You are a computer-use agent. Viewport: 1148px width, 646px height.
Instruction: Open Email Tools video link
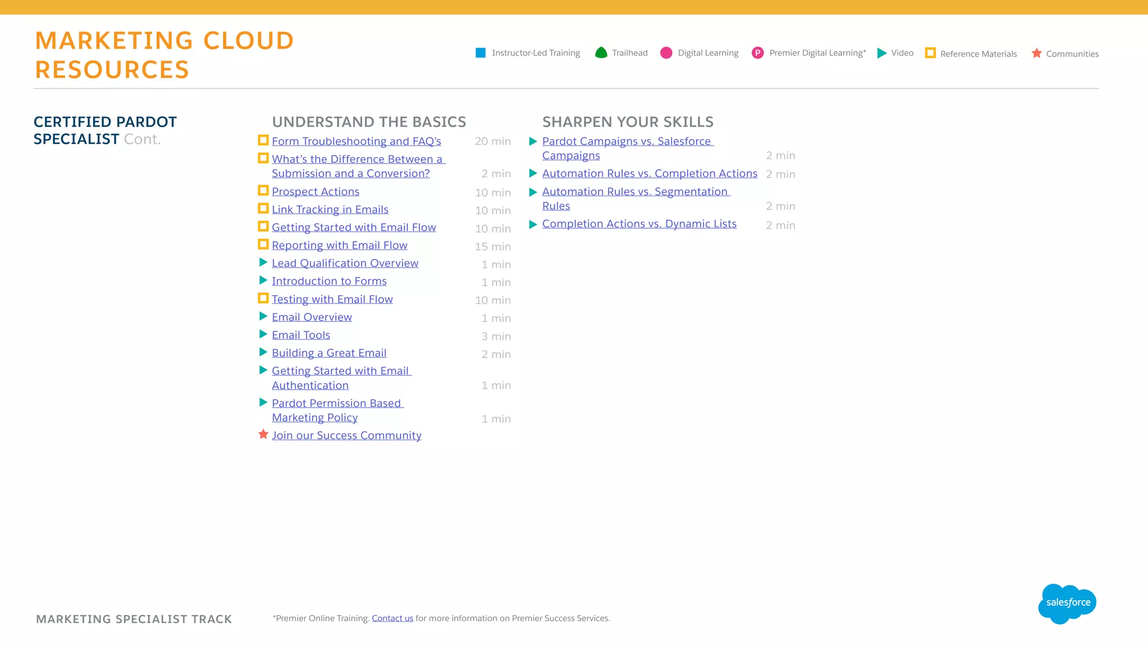pos(301,335)
